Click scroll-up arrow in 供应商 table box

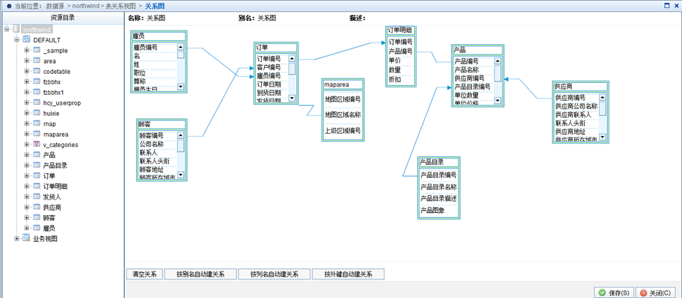pyautogui.click(x=603, y=97)
